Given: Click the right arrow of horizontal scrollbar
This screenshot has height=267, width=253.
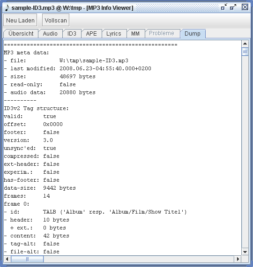Looking at the screenshot, I should point(238,259).
